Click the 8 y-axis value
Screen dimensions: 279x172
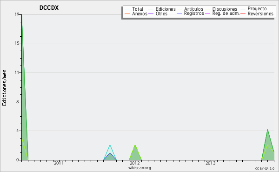(x=18, y=102)
